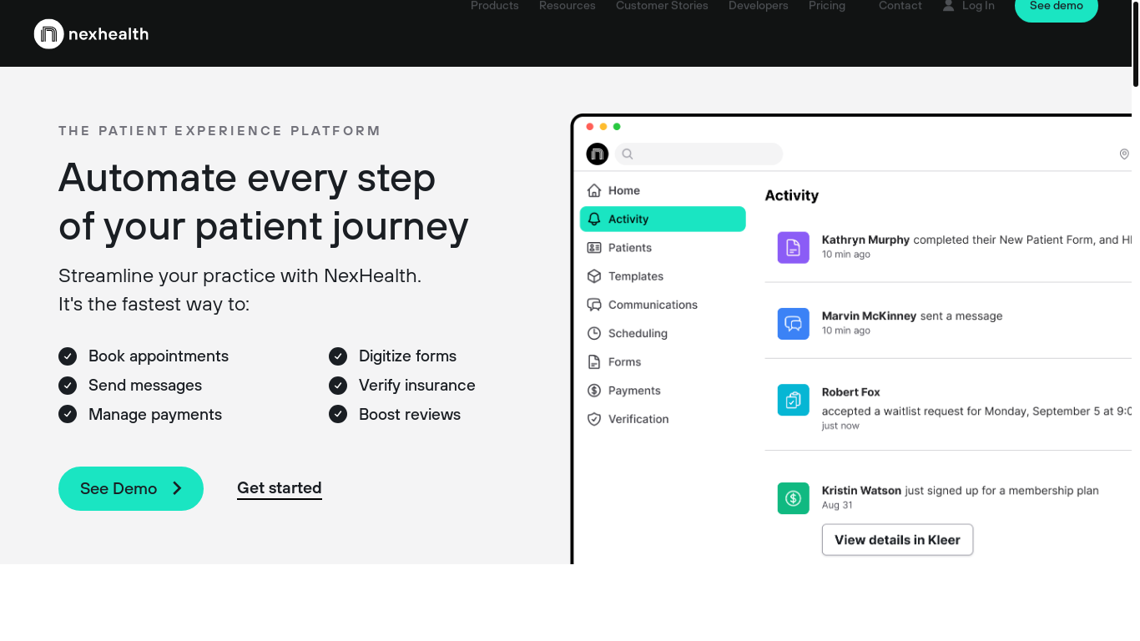Click the page vertical scrollbar thumb
Screen dimensions: 1140x641
click(x=1136, y=43)
